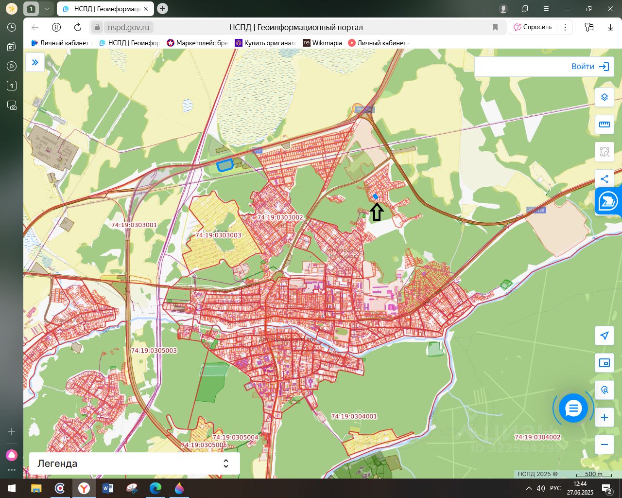Toggle bookmark for this page
Image resolution: width=622 pixels, height=498 pixels.
tap(495, 27)
